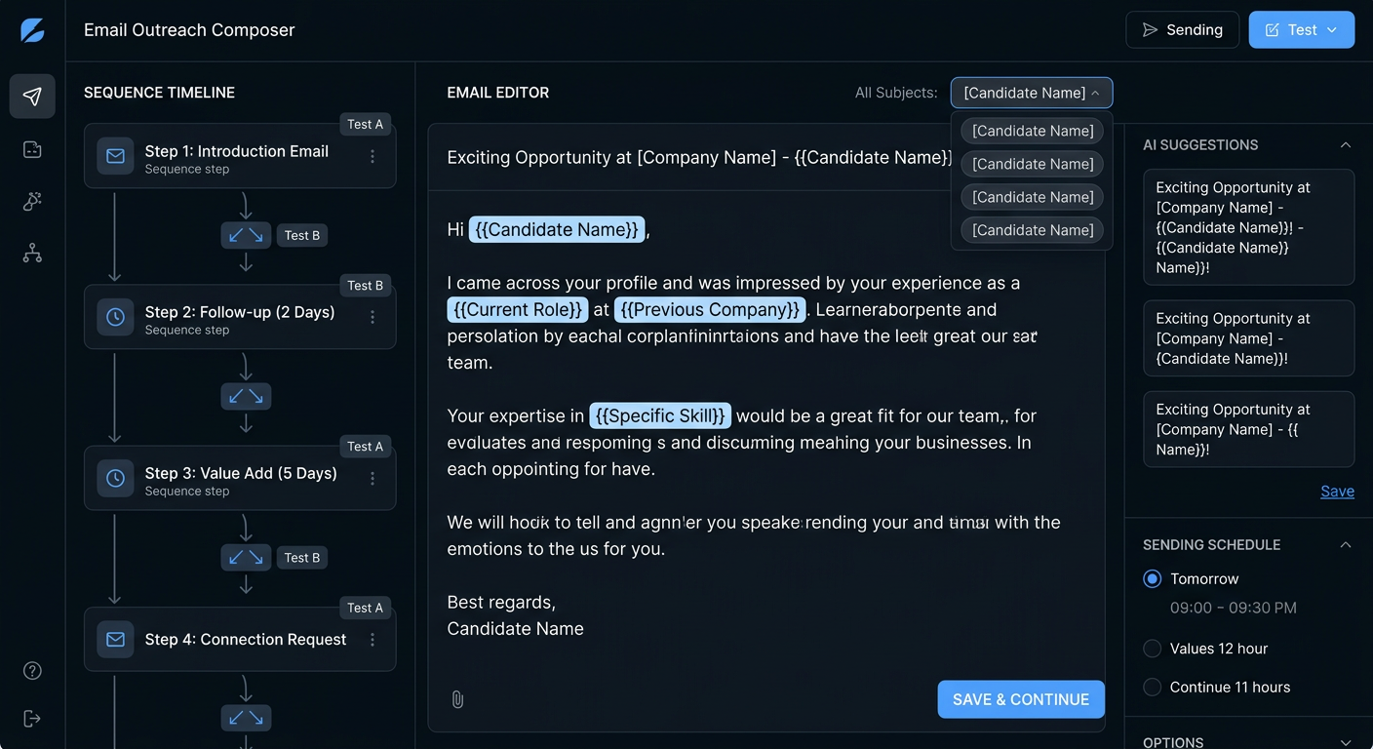The width and height of the screenshot is (1373, 749).
Task: Open the help question mark icon
Action: click(32, 670)
